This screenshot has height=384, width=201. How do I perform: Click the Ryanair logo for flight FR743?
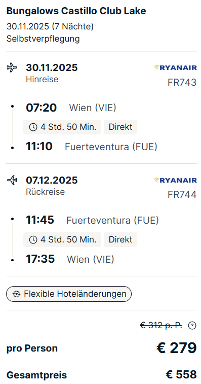tap(176, 67)
